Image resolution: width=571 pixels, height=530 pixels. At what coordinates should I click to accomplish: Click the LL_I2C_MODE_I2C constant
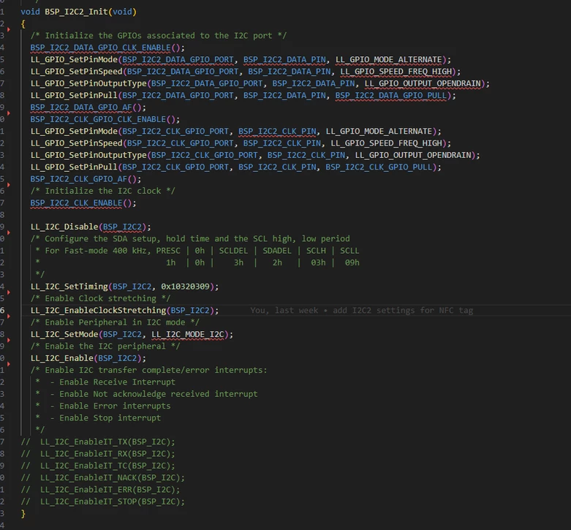[188, 335]
